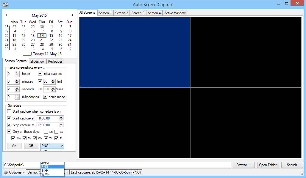Select May 21 in the calendar
Screen dimensions: 306x178
42,40
